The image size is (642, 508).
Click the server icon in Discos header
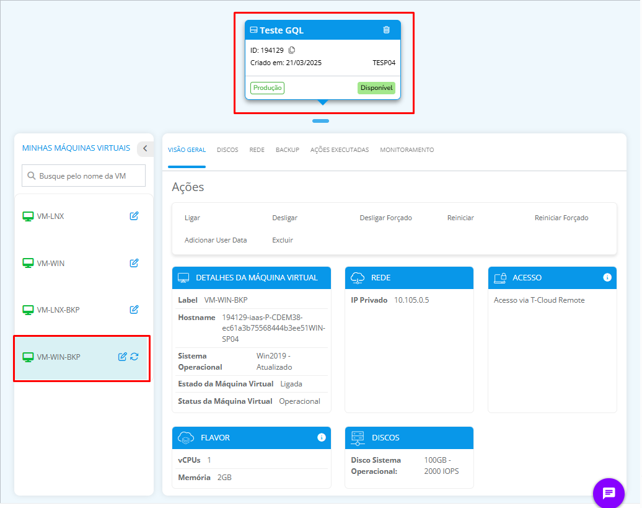358,438
